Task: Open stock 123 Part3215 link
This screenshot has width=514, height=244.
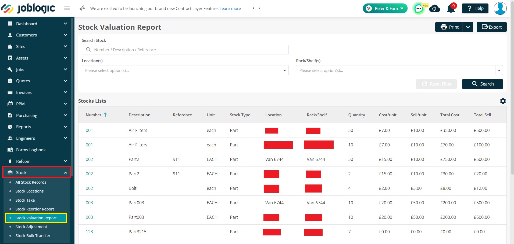Action: [x=89, y=232]
